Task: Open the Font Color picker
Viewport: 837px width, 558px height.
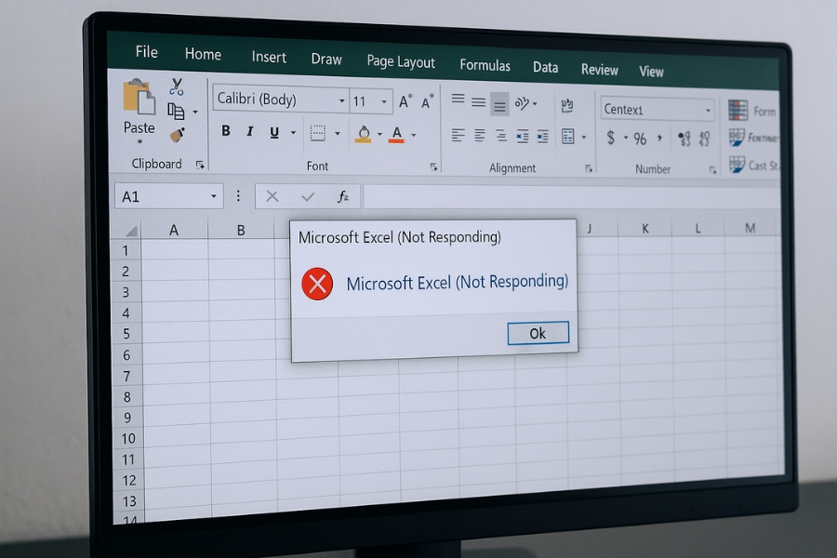Action: [x=394, y=134]
